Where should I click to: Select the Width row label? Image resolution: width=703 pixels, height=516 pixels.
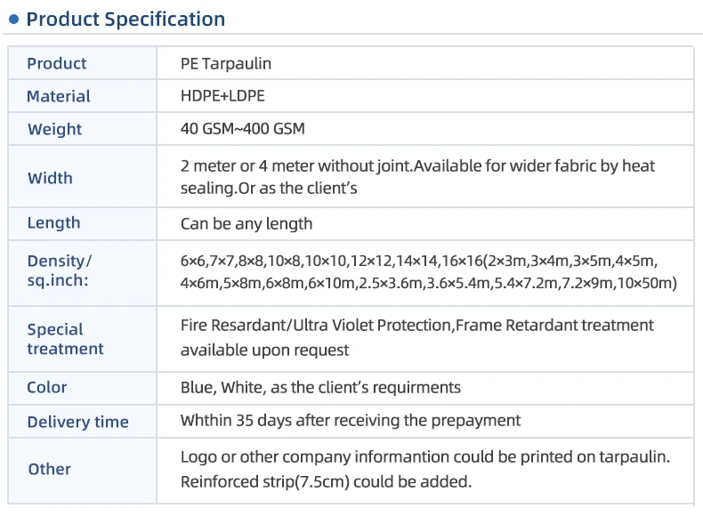[x=50, y=178]
